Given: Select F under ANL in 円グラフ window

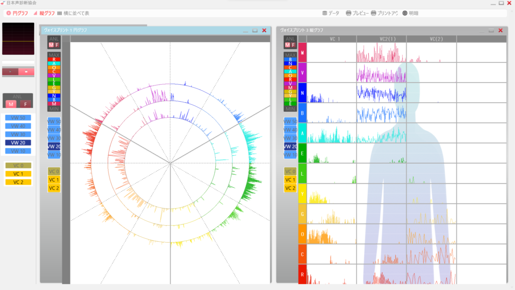Looking at the screenshot, I should pyautogui.click(x=57, y=45).
